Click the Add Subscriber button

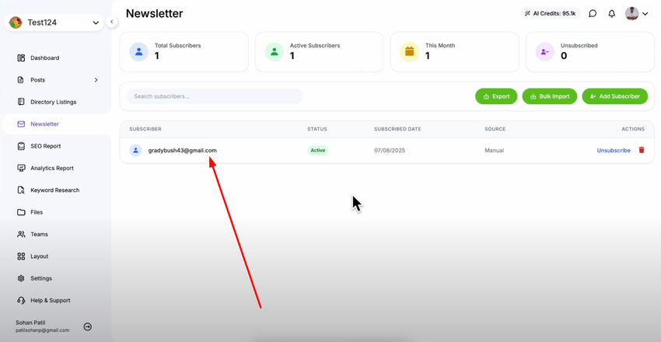[x=614, y=96]
